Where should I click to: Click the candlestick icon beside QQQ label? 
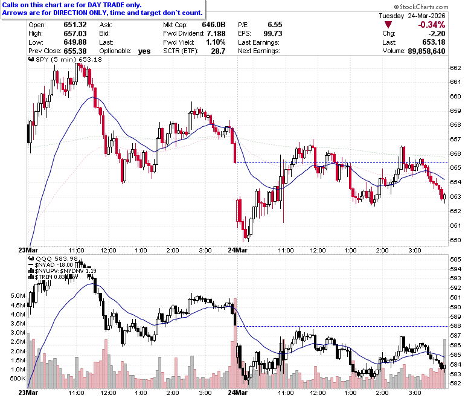click(31, 258)
